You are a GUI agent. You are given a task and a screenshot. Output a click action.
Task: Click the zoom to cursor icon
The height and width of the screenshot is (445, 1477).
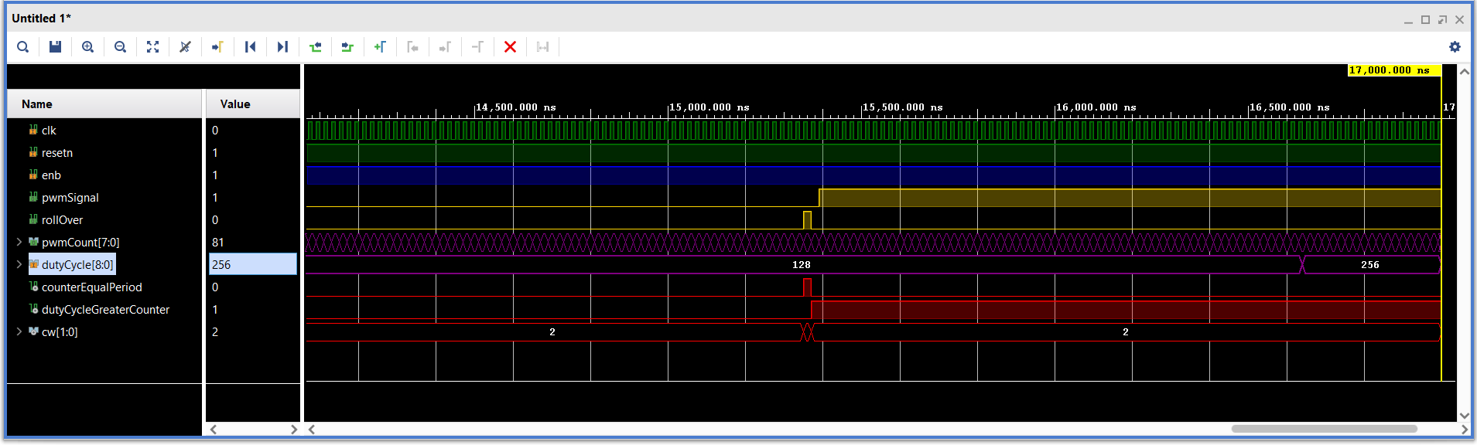click(185, 47)
